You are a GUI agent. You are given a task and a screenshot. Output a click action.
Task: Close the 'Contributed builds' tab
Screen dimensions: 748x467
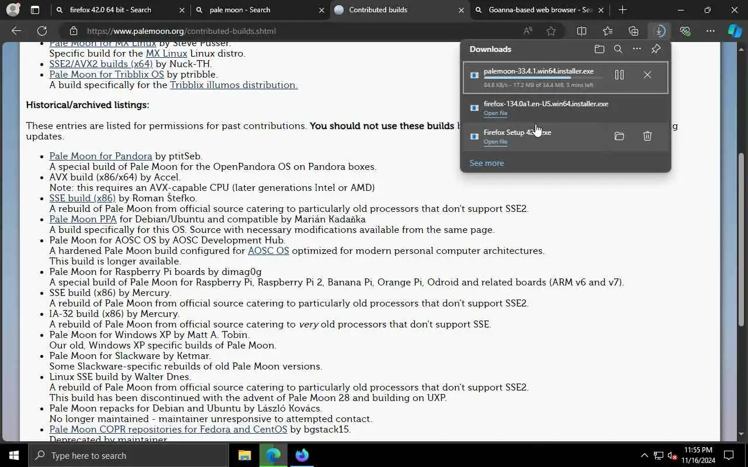coord(461,10)
